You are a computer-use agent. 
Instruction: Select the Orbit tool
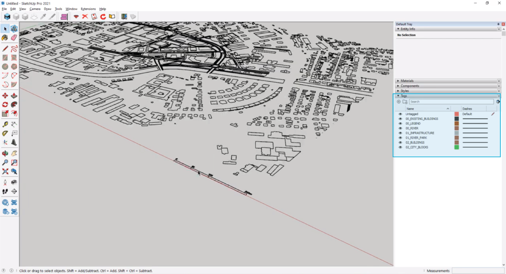point(5,153)
